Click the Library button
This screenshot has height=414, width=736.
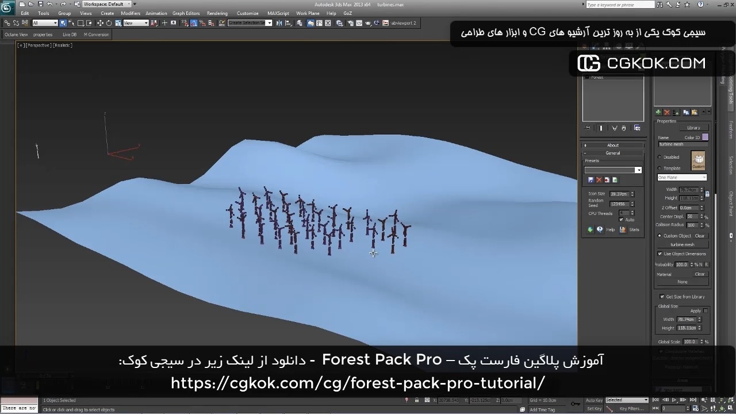click(693, 128)
